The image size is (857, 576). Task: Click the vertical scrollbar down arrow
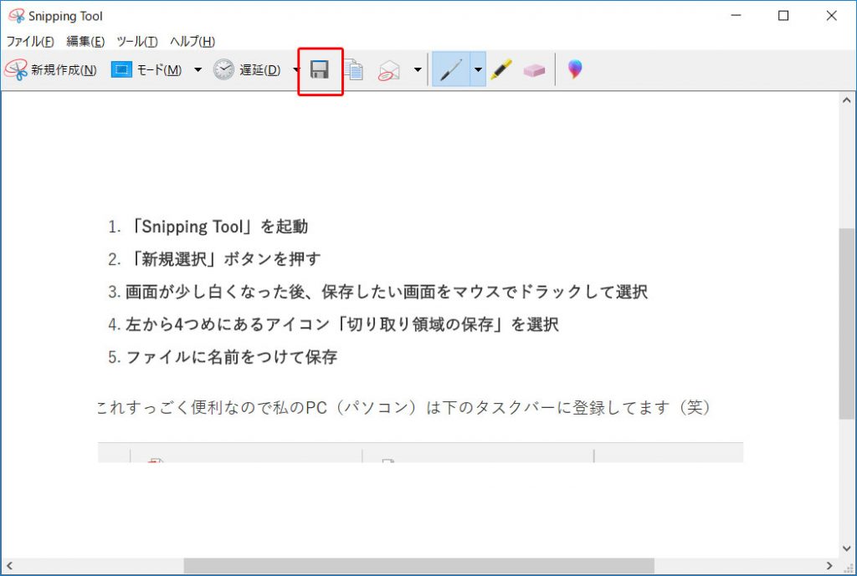click(846, 549)
